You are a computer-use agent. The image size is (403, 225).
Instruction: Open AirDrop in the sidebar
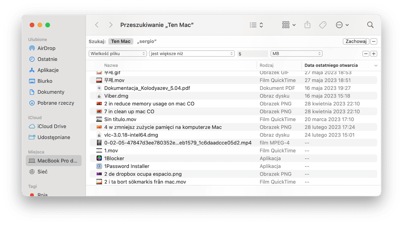click(46, 48)
